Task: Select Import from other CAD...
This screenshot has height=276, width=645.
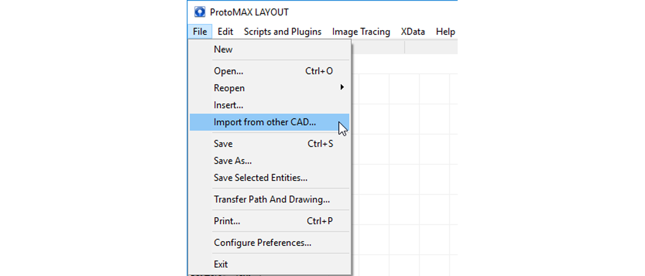Action: tap(265, 122)
